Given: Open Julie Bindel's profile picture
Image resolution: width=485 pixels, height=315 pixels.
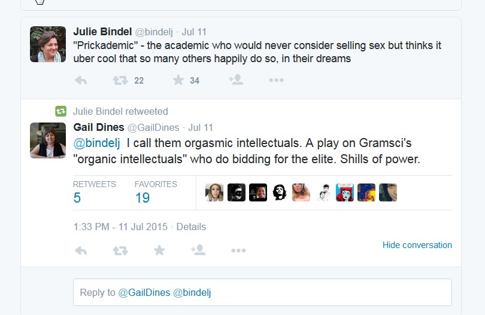Looking at the screenshot, I should [48, 44].
